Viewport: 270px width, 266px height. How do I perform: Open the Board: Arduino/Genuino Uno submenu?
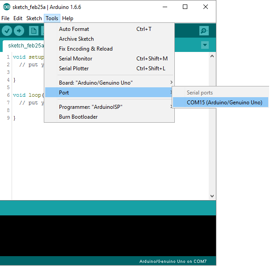click(109, 83)
